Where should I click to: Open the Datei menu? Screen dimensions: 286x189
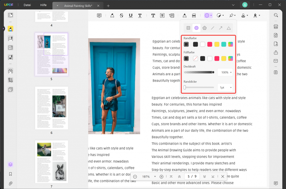pyautogui.click(x=27, y=5)
